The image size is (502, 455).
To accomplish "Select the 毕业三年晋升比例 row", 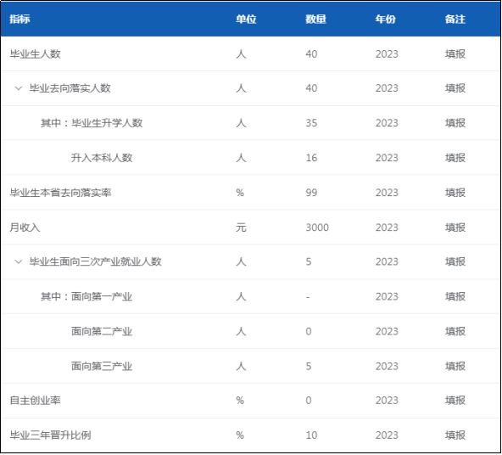I will [x=251, y=435].
